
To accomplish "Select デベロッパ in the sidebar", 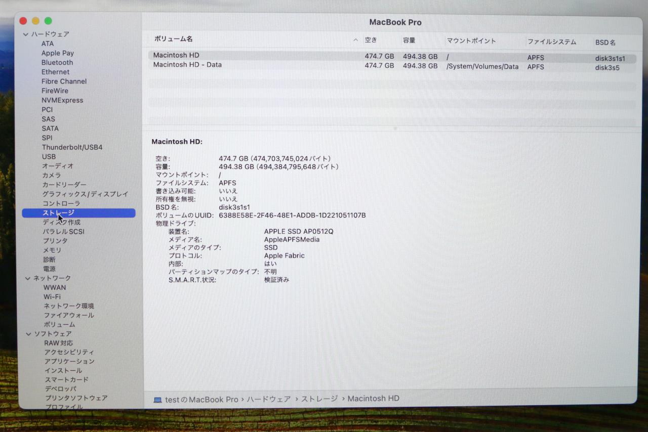I will click(60, 389).
